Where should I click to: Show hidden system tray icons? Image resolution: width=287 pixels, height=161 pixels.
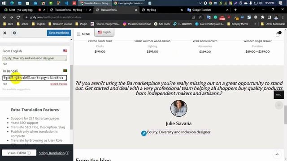(x=200, y=3)
